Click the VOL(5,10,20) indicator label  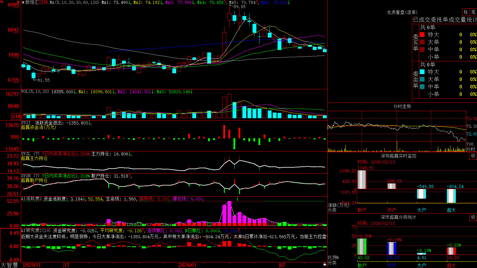pos(35,92)
